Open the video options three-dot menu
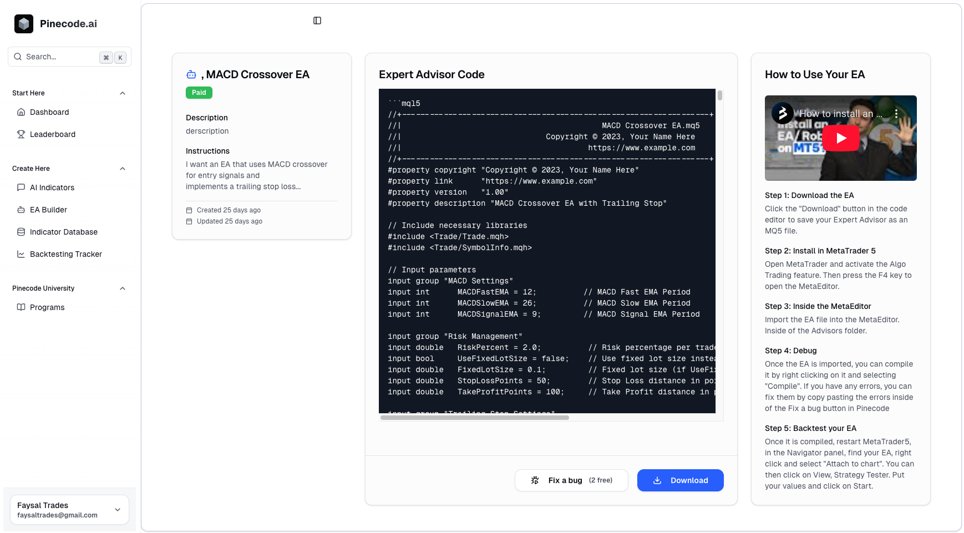 point(896,114)
